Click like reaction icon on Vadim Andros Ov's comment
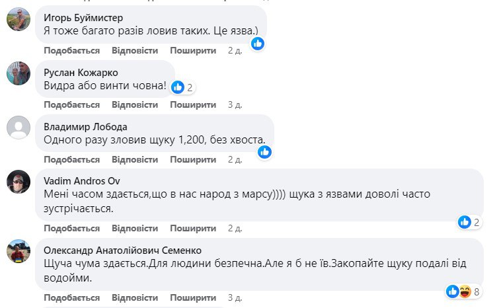 [465, 222]
